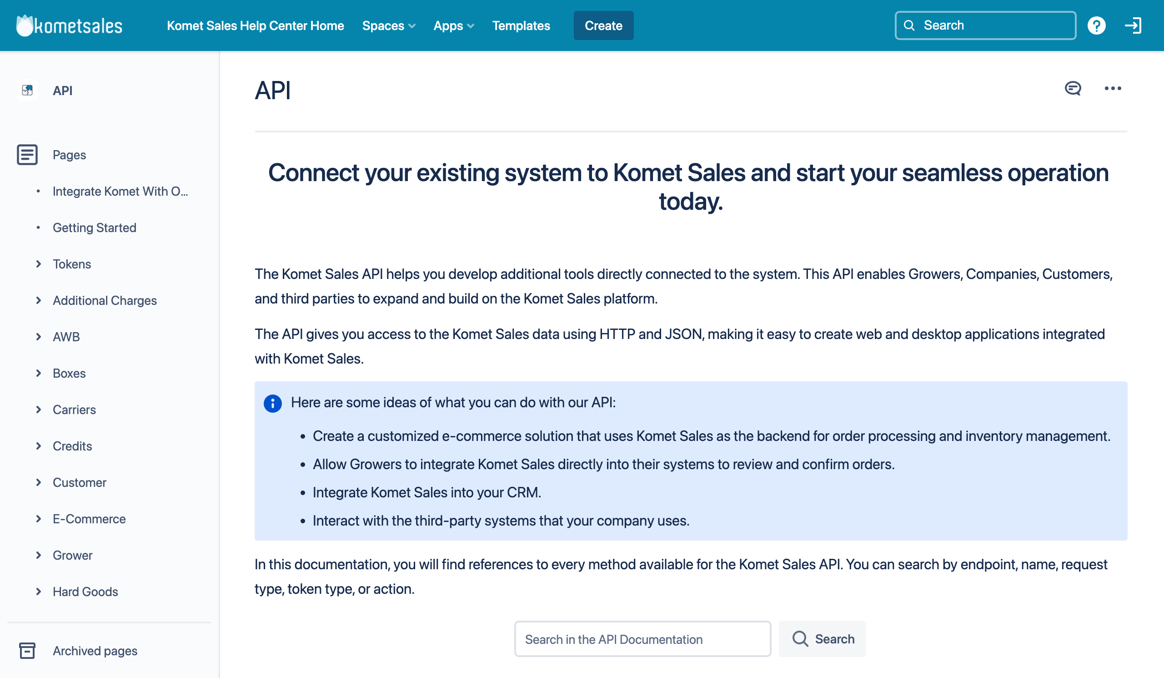
Task: Open the page comments icon
Action: pos(1073,88)
